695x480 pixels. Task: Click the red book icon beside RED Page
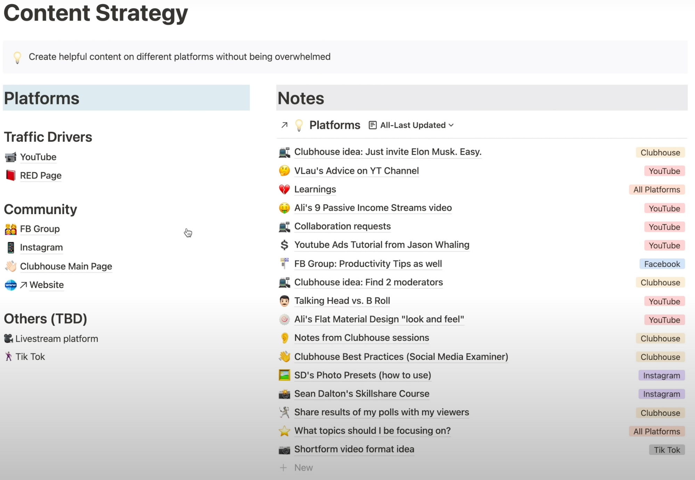[x=10, y=176]
